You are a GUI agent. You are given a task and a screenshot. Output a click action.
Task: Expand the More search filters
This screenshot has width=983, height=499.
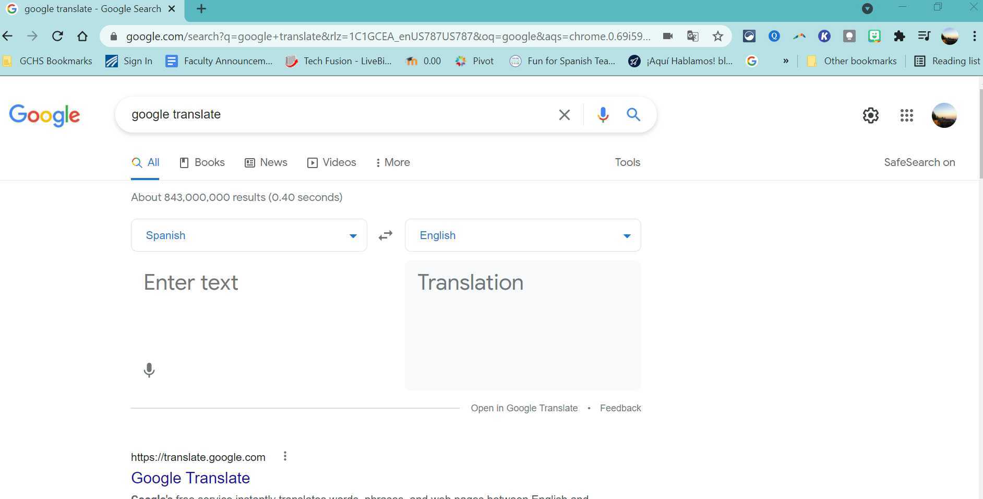(x=392, y=162)
